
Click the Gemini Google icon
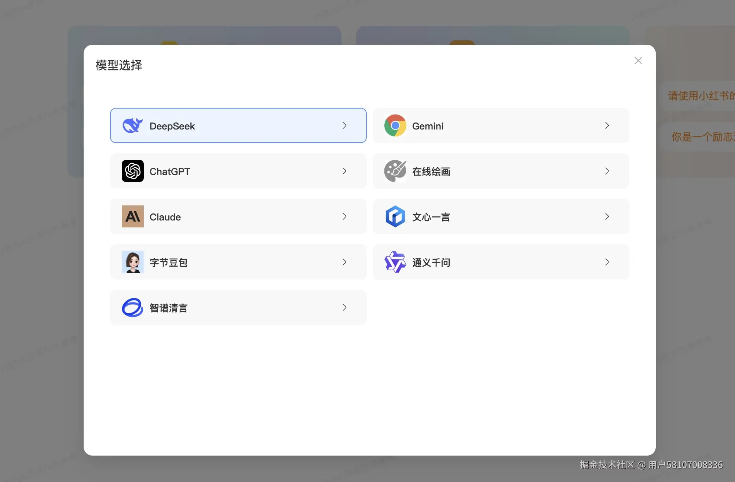(x=395, y=125)
